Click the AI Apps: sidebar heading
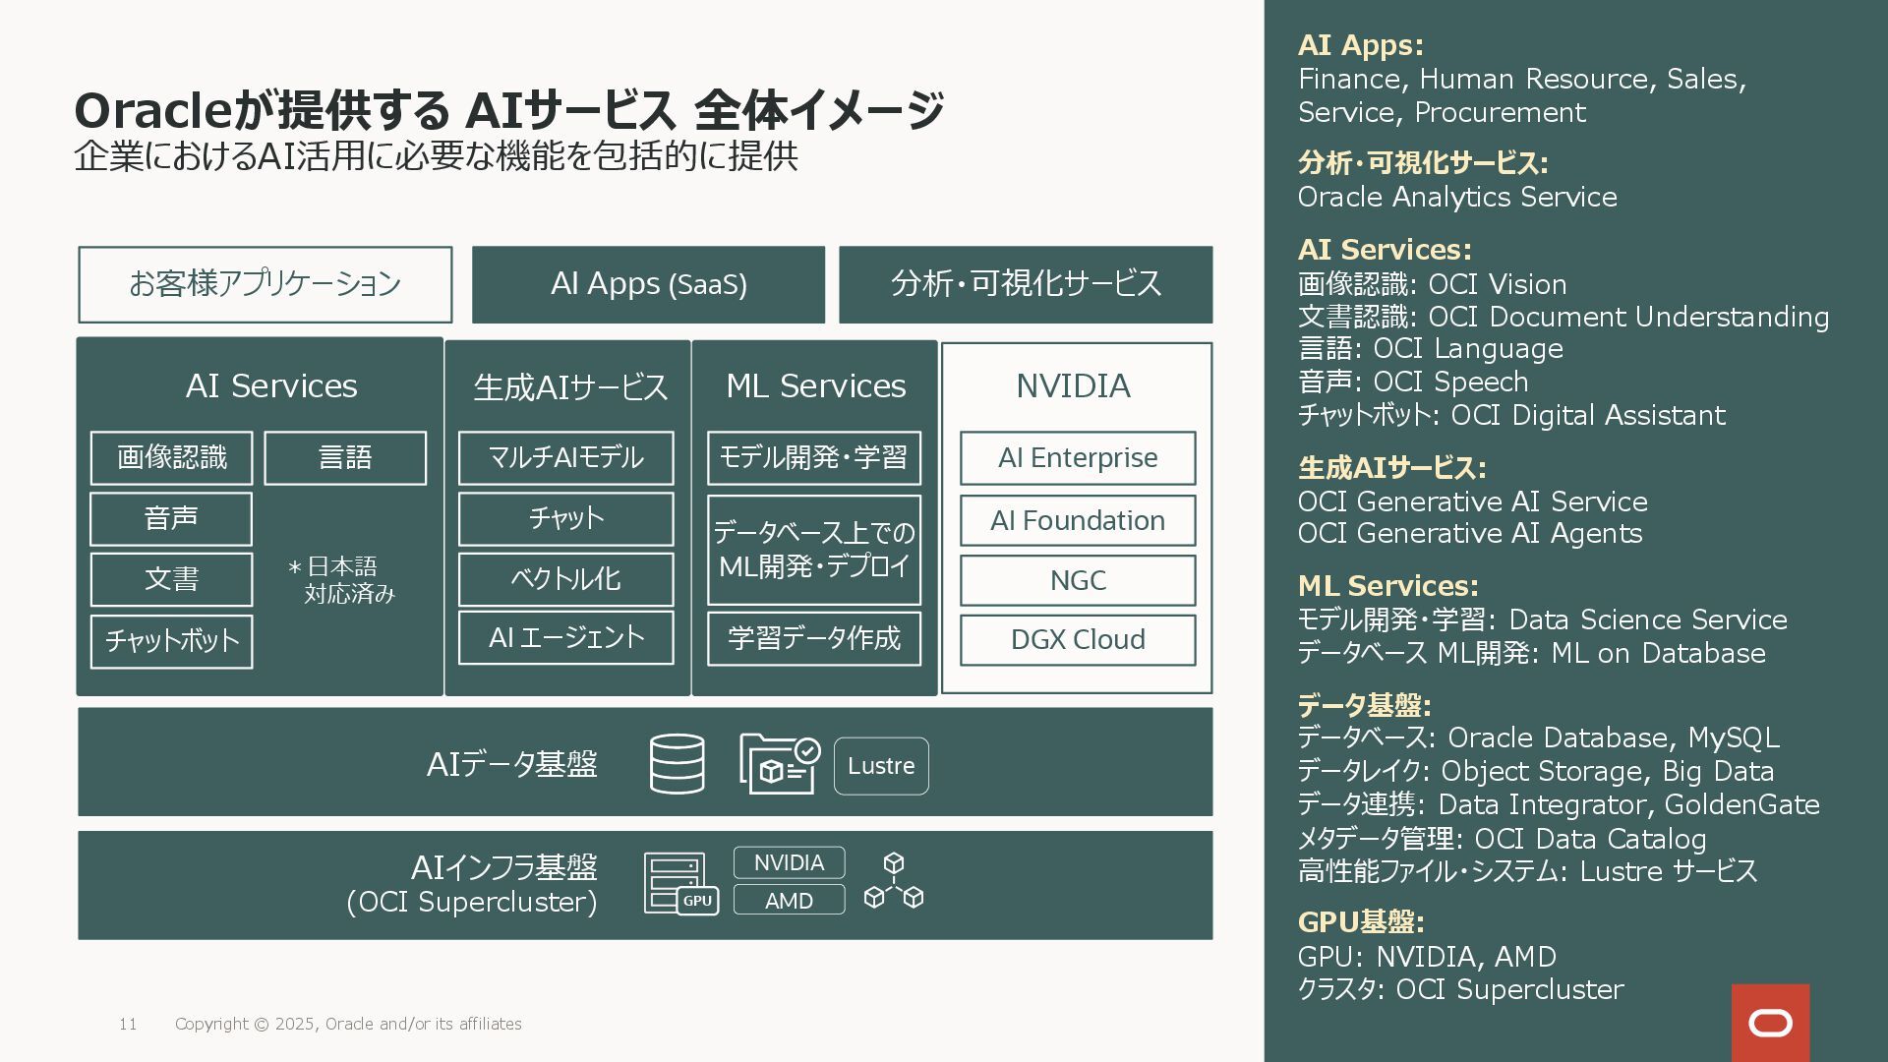The height and width of the screenshot is (1062, 1888). pos(1360,45)
